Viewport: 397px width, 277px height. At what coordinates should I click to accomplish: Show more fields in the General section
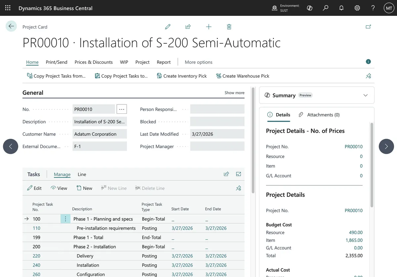click(x=235, y=93)
